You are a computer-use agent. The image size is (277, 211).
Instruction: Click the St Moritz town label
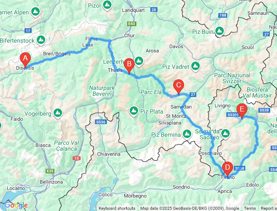point(176,116)
